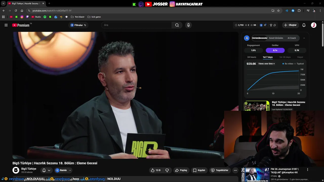Screen dimensions: 324x182
Task: Toggle the Typical chart legend
Action: pyautogui.click(x=299, y=64)
